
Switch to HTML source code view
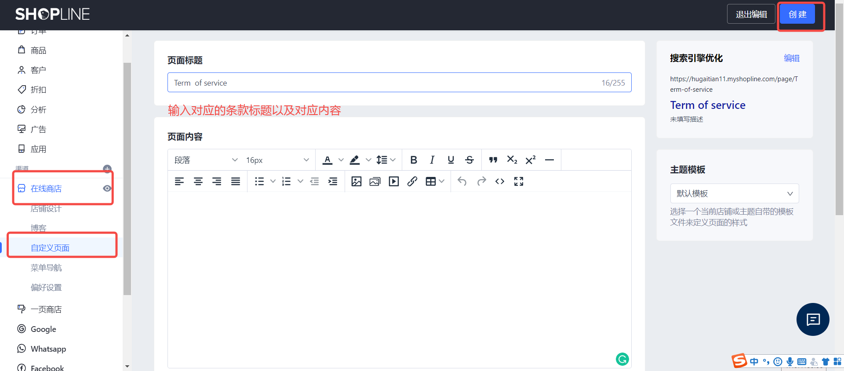[x=500, y=181]
